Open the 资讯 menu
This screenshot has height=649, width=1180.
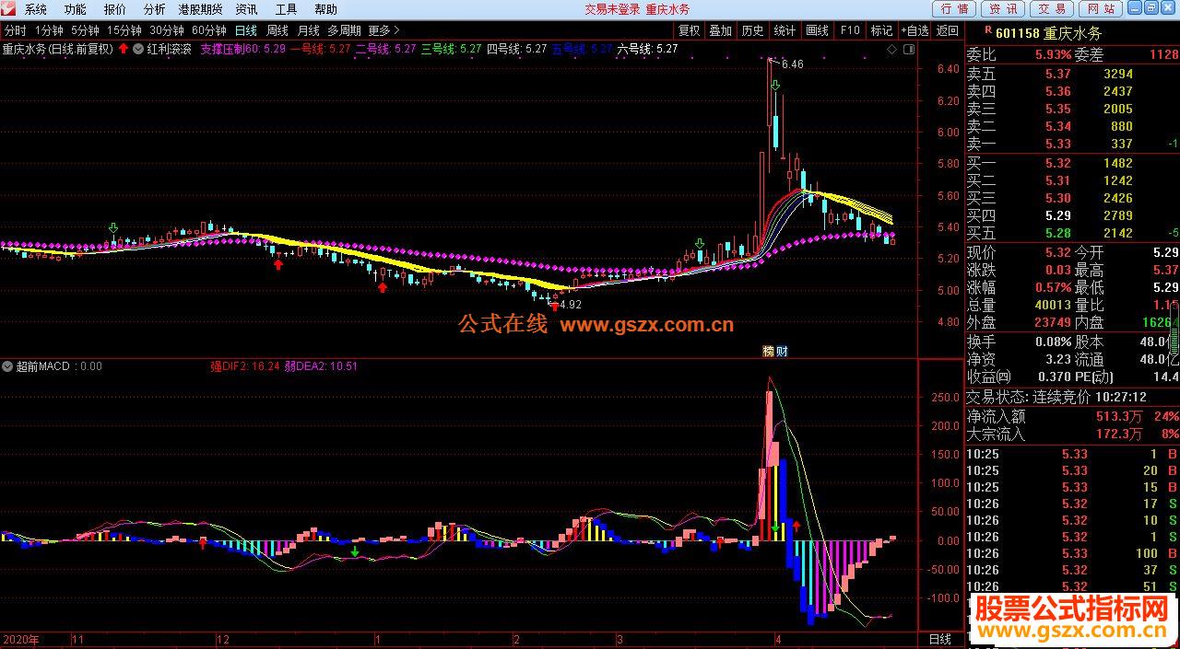[246, 9]
